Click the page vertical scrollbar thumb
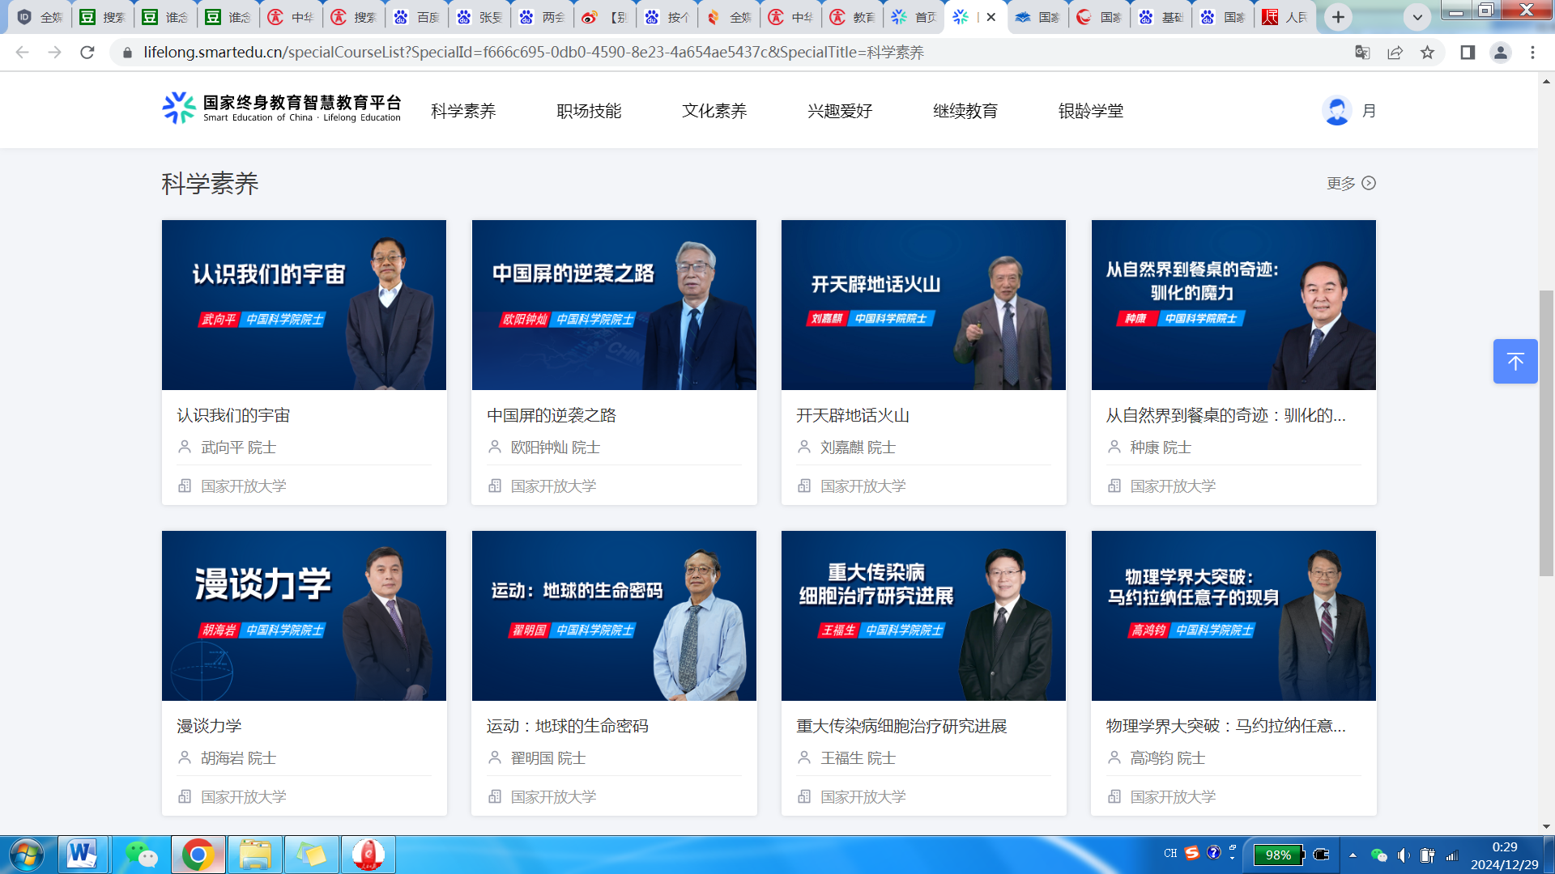Image resolution: width=1555 pixels, height=874 pixels. pos(1546,433)
